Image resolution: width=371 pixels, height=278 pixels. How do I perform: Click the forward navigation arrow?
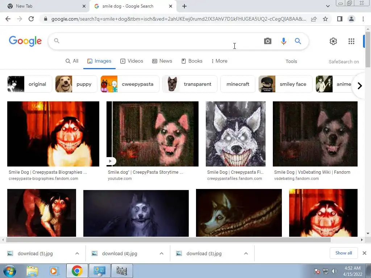pyautogui.click(x=20, y=19)
